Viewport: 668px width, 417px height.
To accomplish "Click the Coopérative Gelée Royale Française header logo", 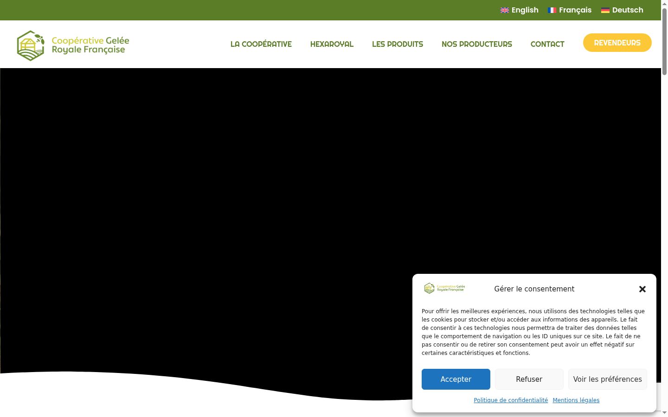I will click(73, 45).
